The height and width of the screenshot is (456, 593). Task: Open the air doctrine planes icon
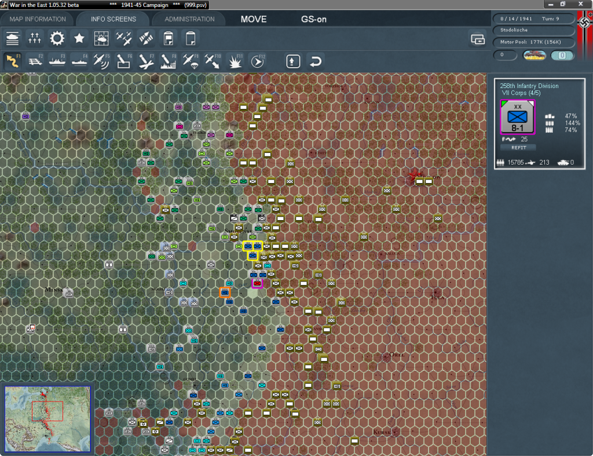(124, 38)
